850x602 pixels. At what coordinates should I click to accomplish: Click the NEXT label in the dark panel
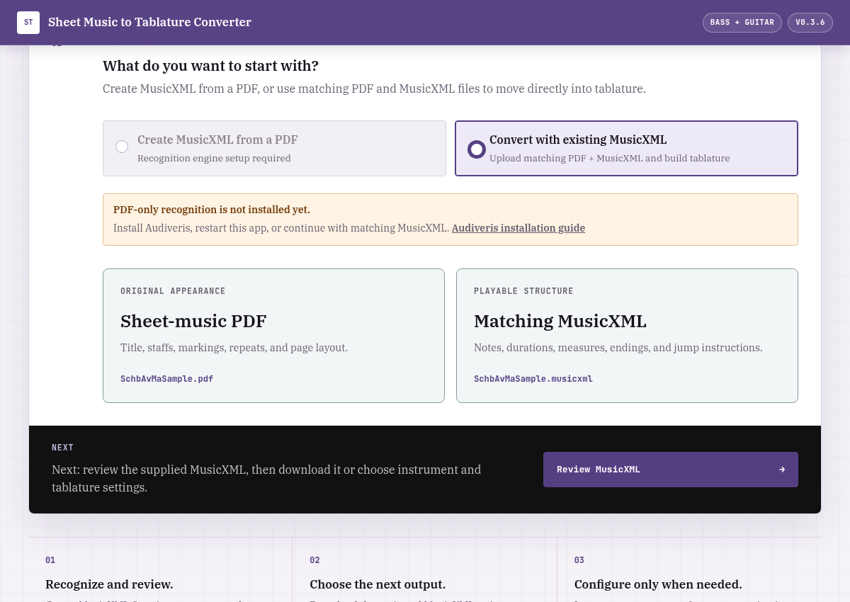click(63, 448)
